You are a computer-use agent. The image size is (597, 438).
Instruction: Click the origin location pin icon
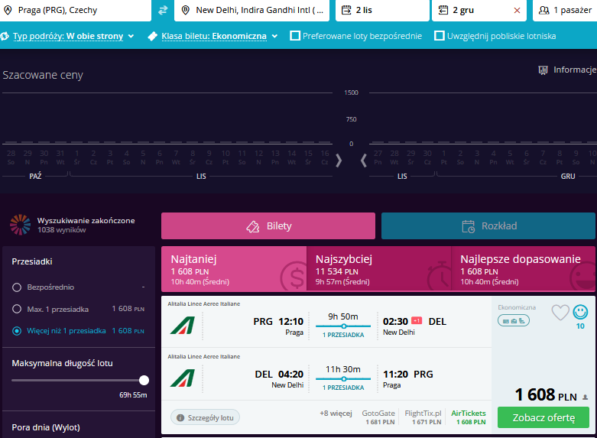tap(8, 10)
